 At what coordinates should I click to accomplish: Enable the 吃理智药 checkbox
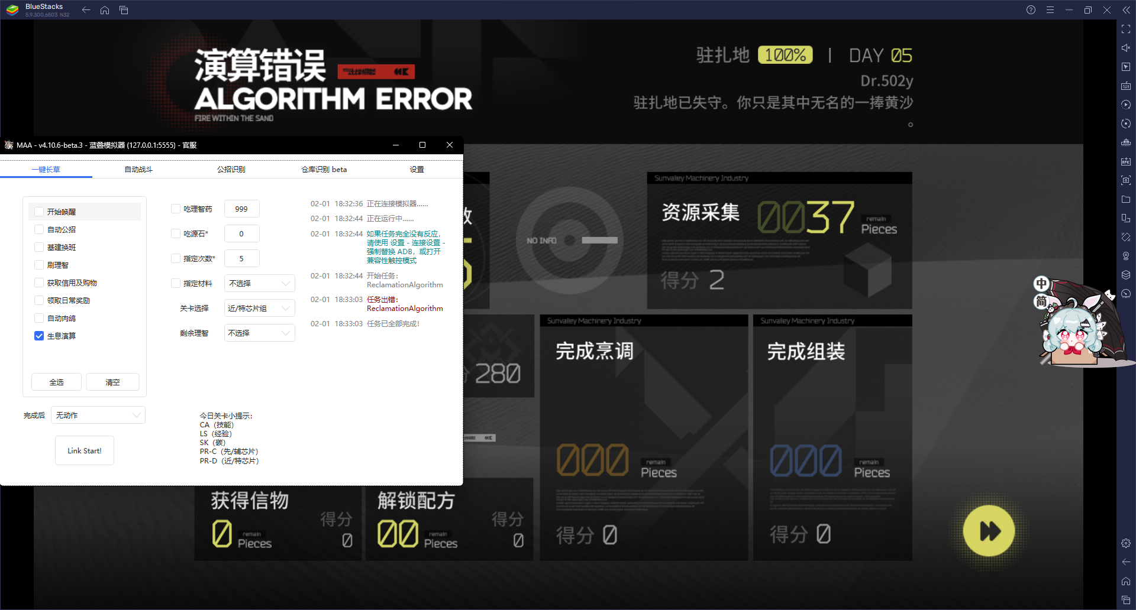(x=176, y=209)
